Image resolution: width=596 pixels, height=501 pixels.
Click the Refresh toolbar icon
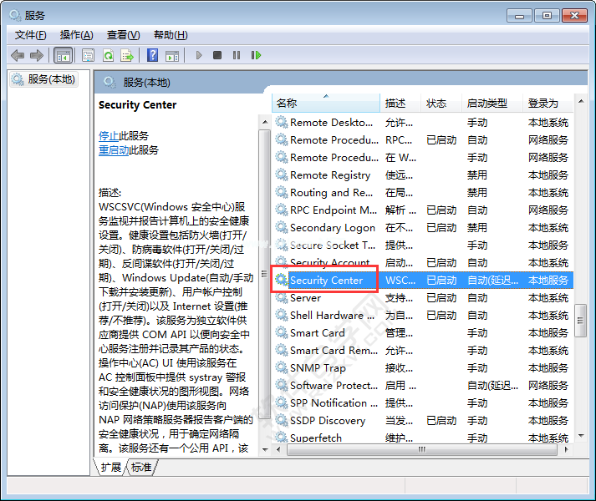tap(109, 55)
